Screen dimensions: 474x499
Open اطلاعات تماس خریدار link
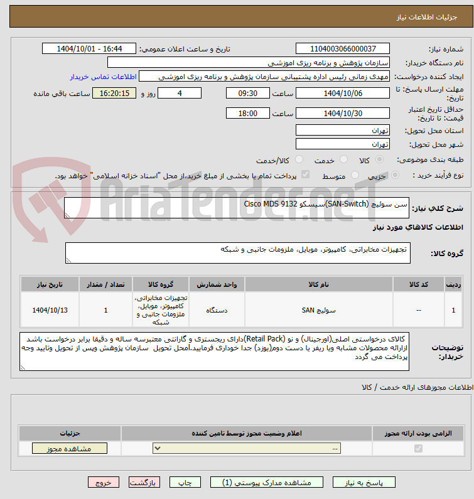click(x=103, y=77)
